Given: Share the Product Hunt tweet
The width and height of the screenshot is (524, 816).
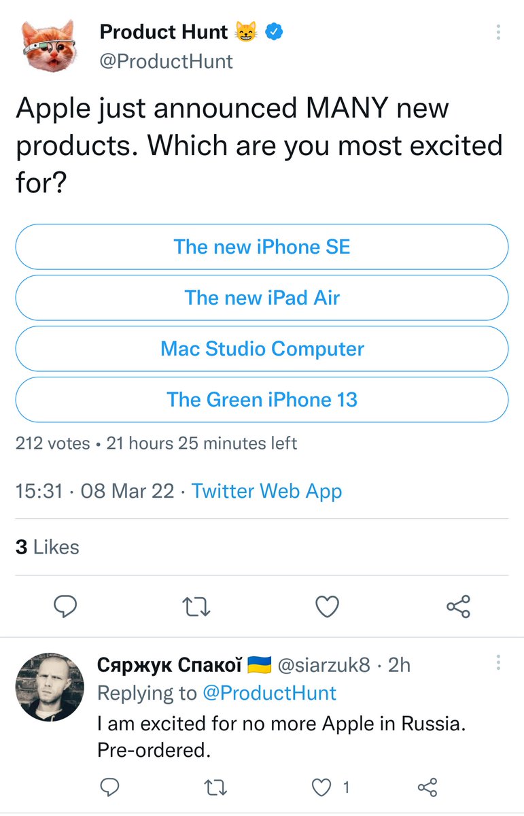Looking at the screenshot, I should point(458,605).
